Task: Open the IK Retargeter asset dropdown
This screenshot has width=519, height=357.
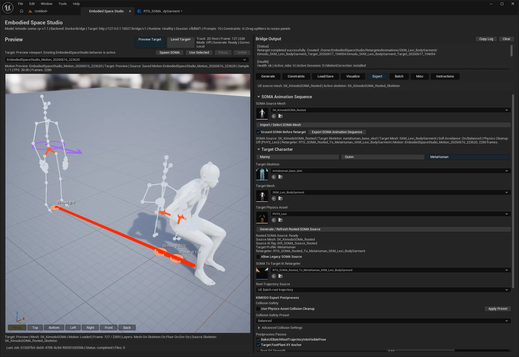Action: (x=391, y=270)
